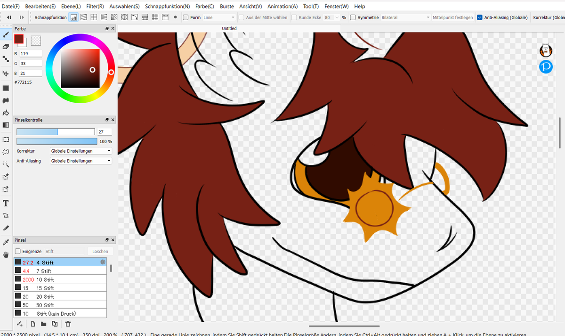Select the Magic Wand tool
The width and height of the screenshot is (565, 336).
tap(6, 164)
